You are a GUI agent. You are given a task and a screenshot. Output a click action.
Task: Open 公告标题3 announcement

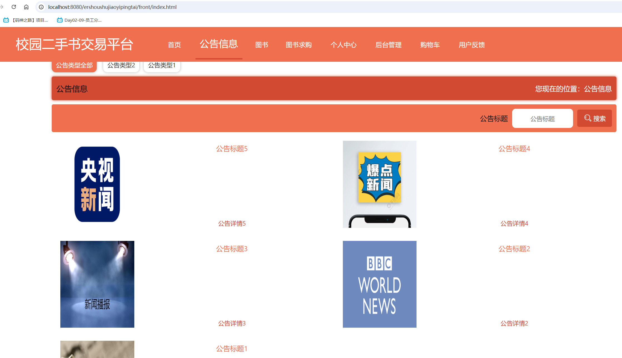click(x=232, y=249)
